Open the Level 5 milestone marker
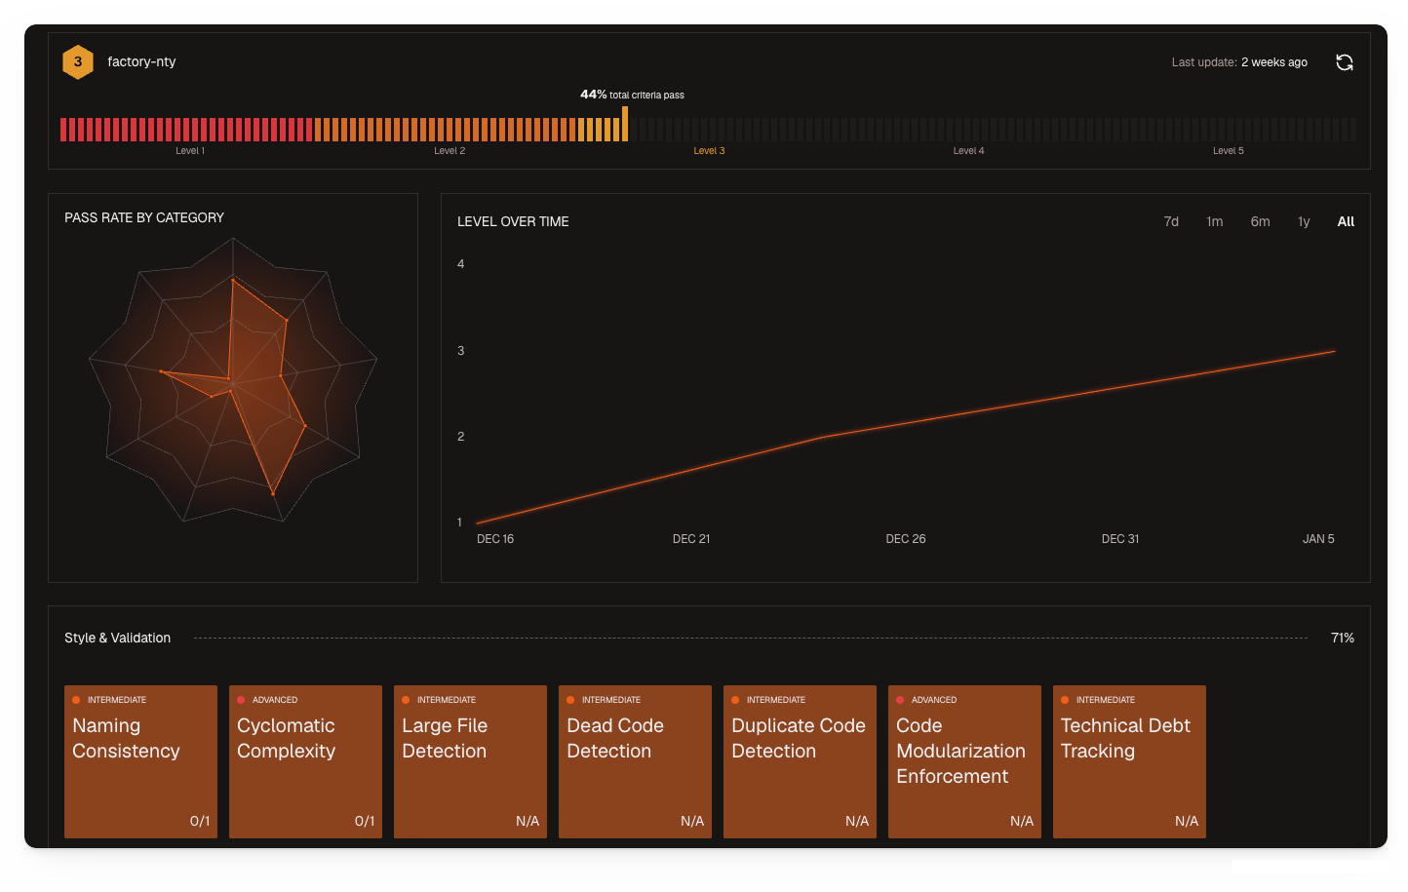Viewport: 1408px width, 892px height. 1228,151
